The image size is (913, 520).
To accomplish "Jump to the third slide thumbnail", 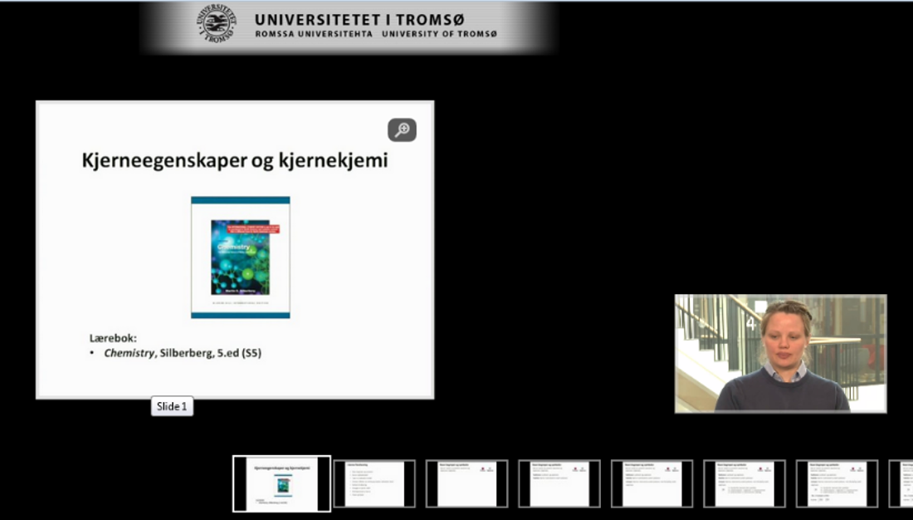I will point(466,483).
